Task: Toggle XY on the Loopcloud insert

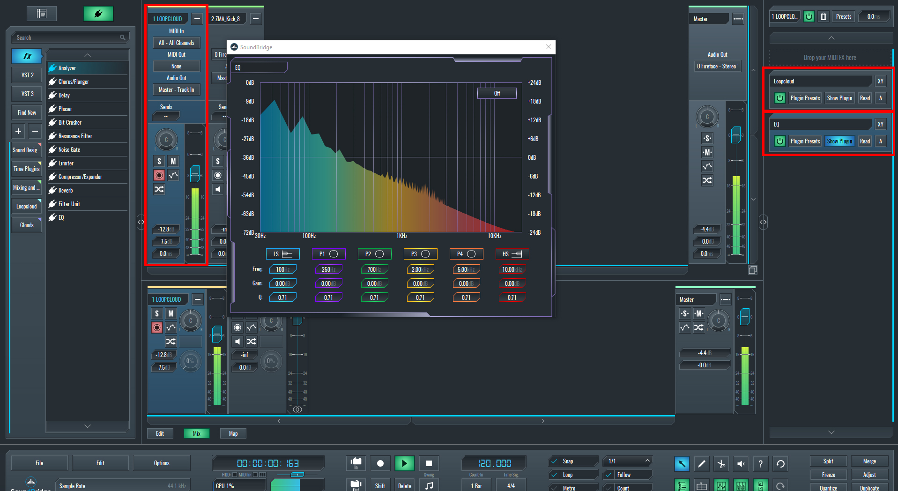Action: (881, 81)
